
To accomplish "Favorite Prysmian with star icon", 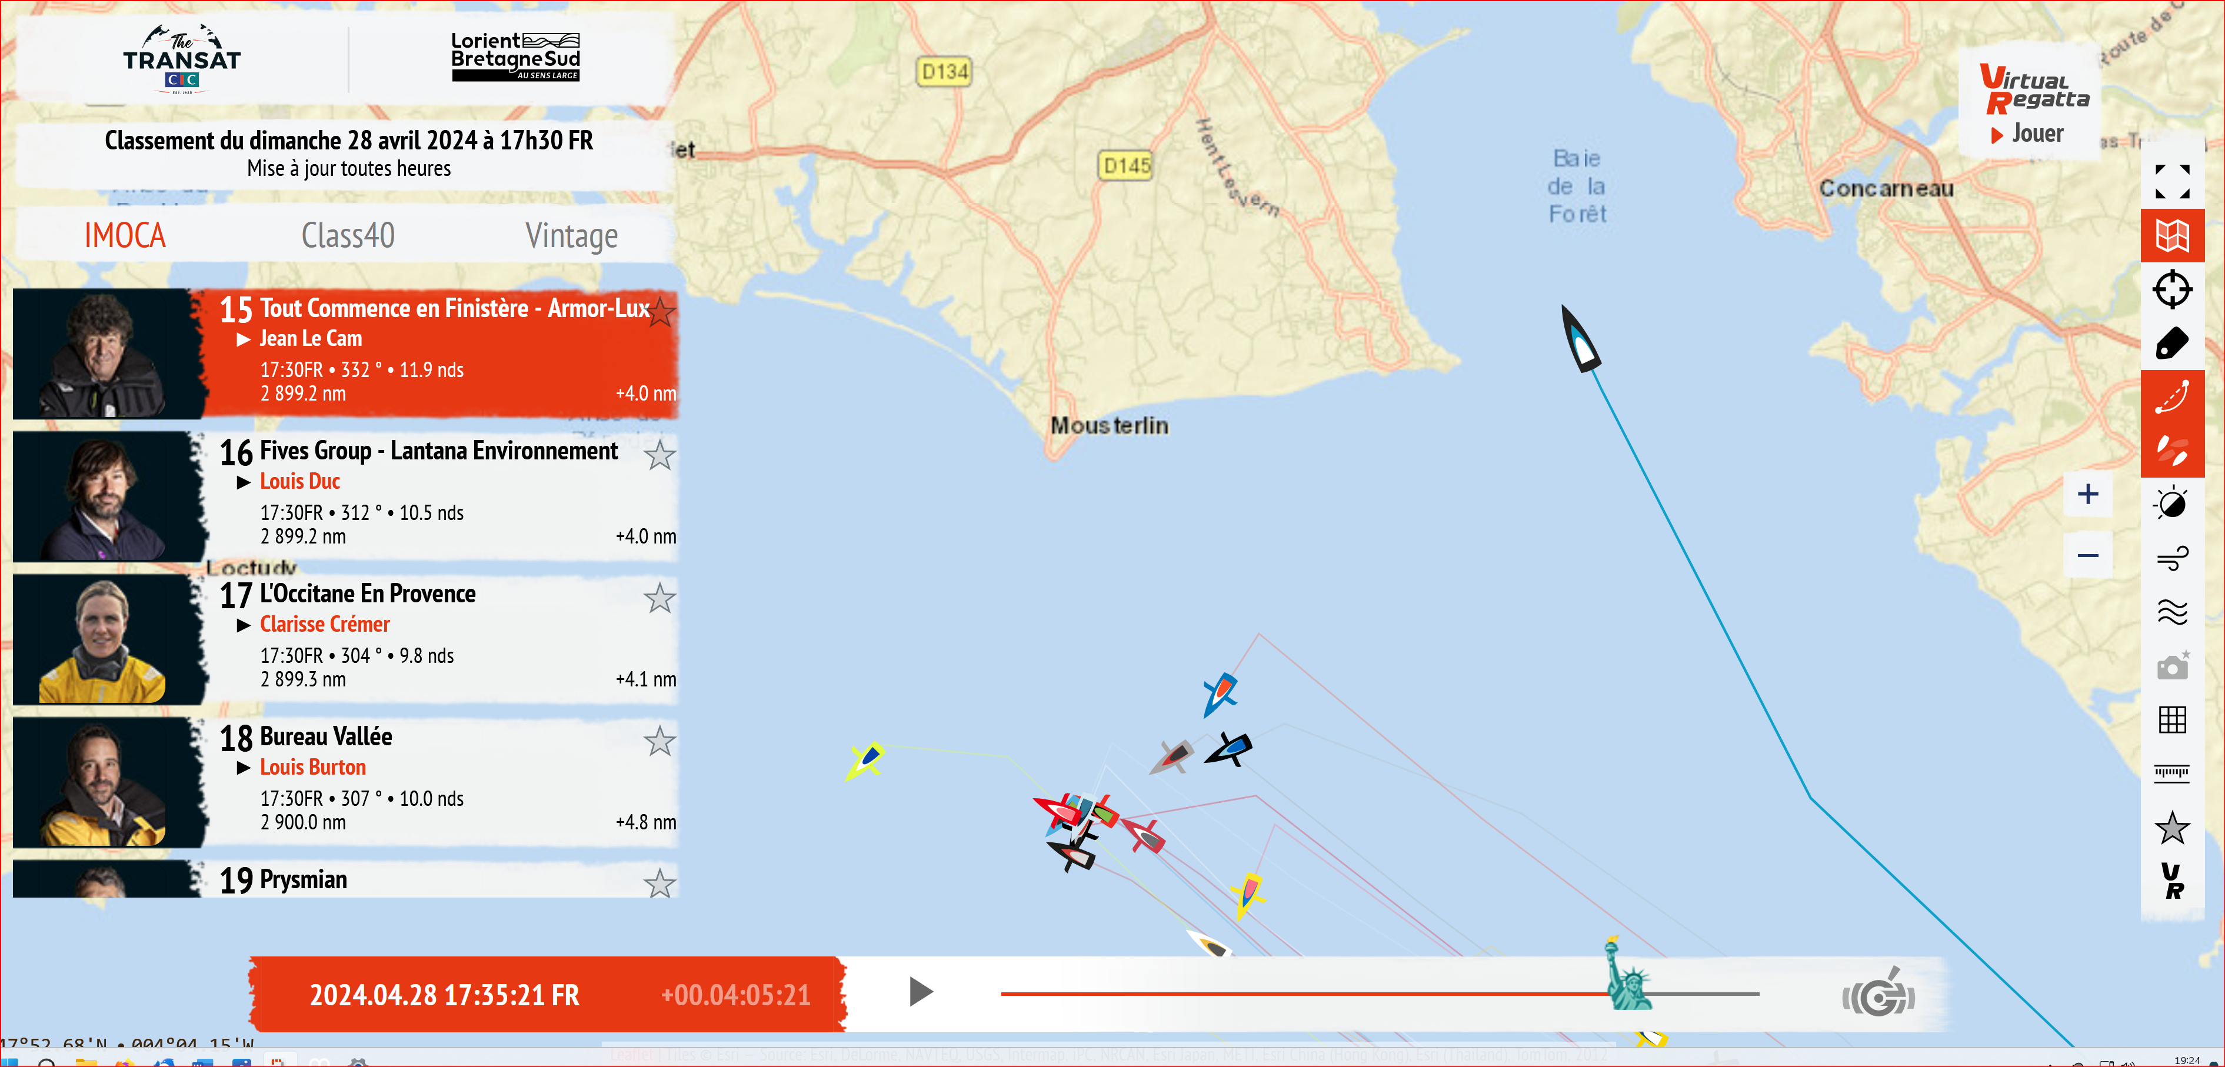I will [x=660, y=883].
